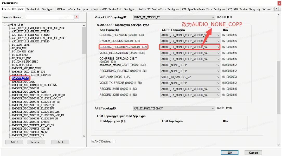
Task: Select BT_A2DP_SPKR device
Action: pyautogui.click(x=21, y=45)
